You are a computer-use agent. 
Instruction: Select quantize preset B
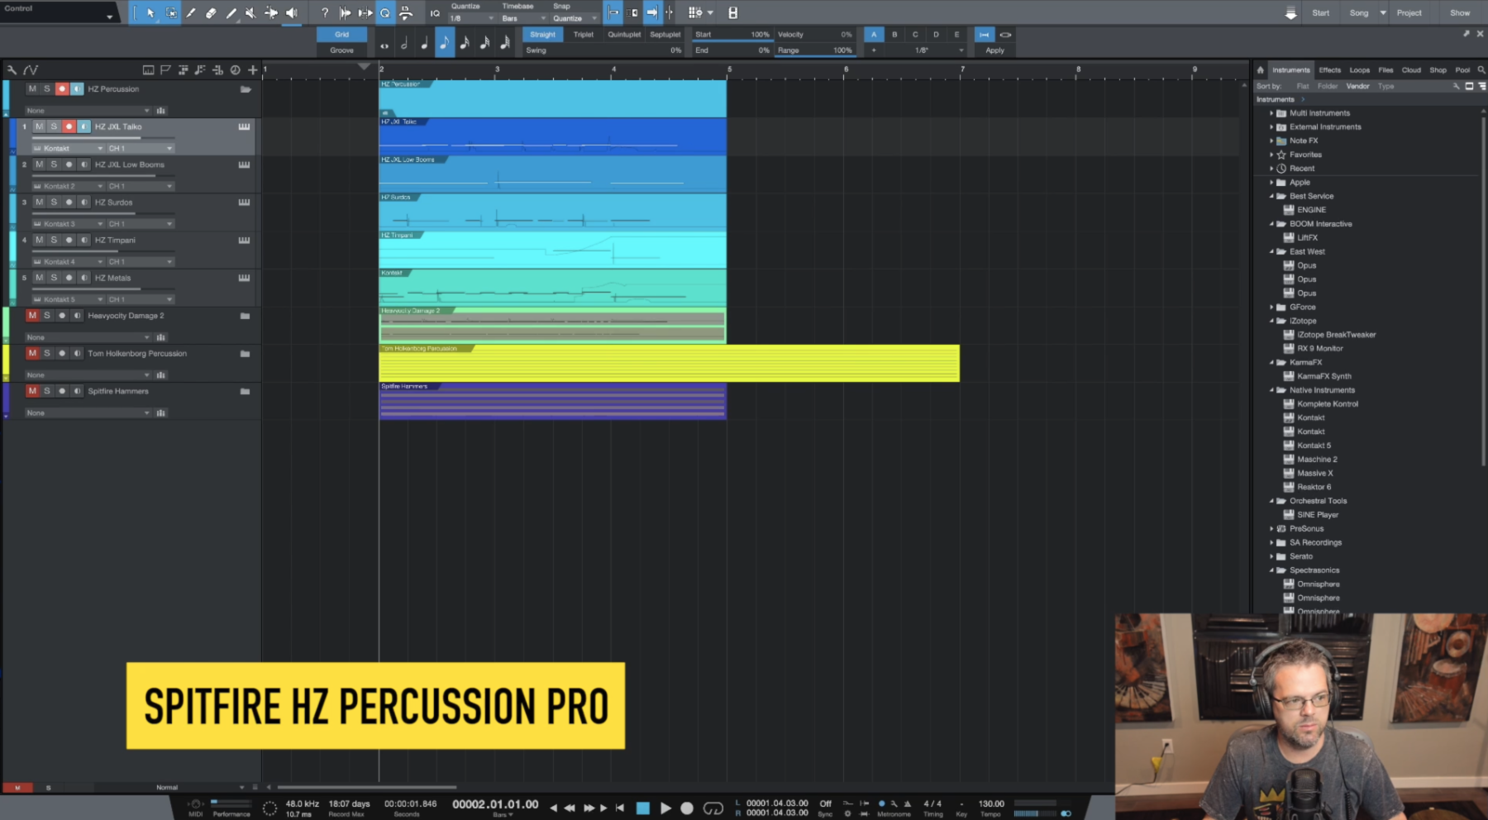[x=894, y=35]
